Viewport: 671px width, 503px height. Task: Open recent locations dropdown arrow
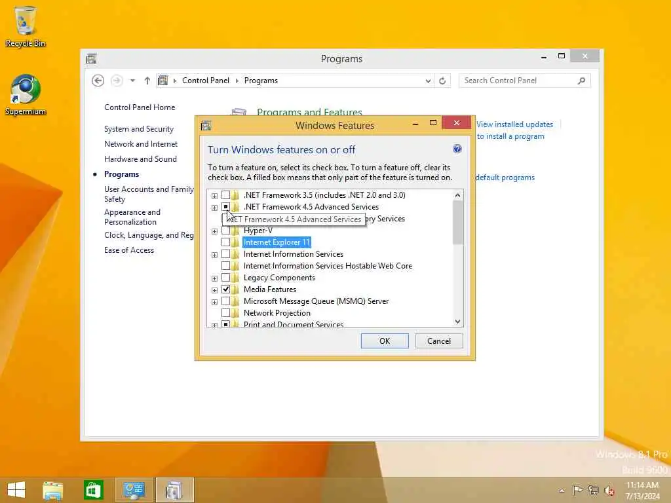[x=132, y=81]
